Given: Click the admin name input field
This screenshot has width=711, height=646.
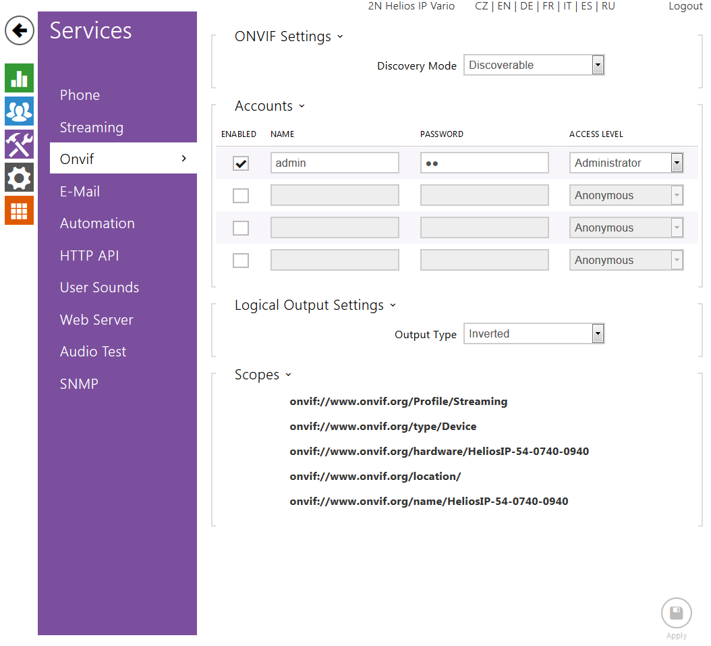Looking at the screenshot, I should click(x=335, y=163).
